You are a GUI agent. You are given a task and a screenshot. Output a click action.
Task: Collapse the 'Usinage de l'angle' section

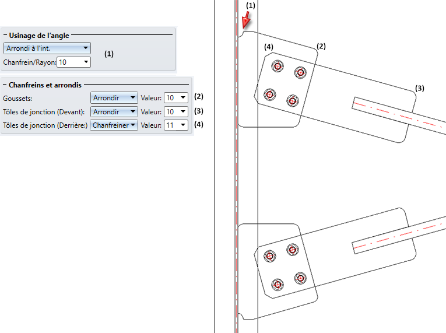coord(5,35)
